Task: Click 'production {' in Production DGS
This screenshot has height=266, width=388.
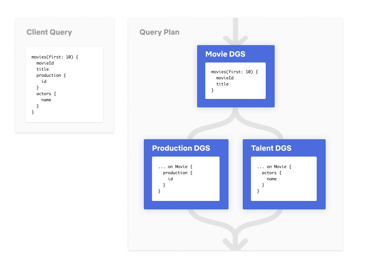Action: [178, 173]
